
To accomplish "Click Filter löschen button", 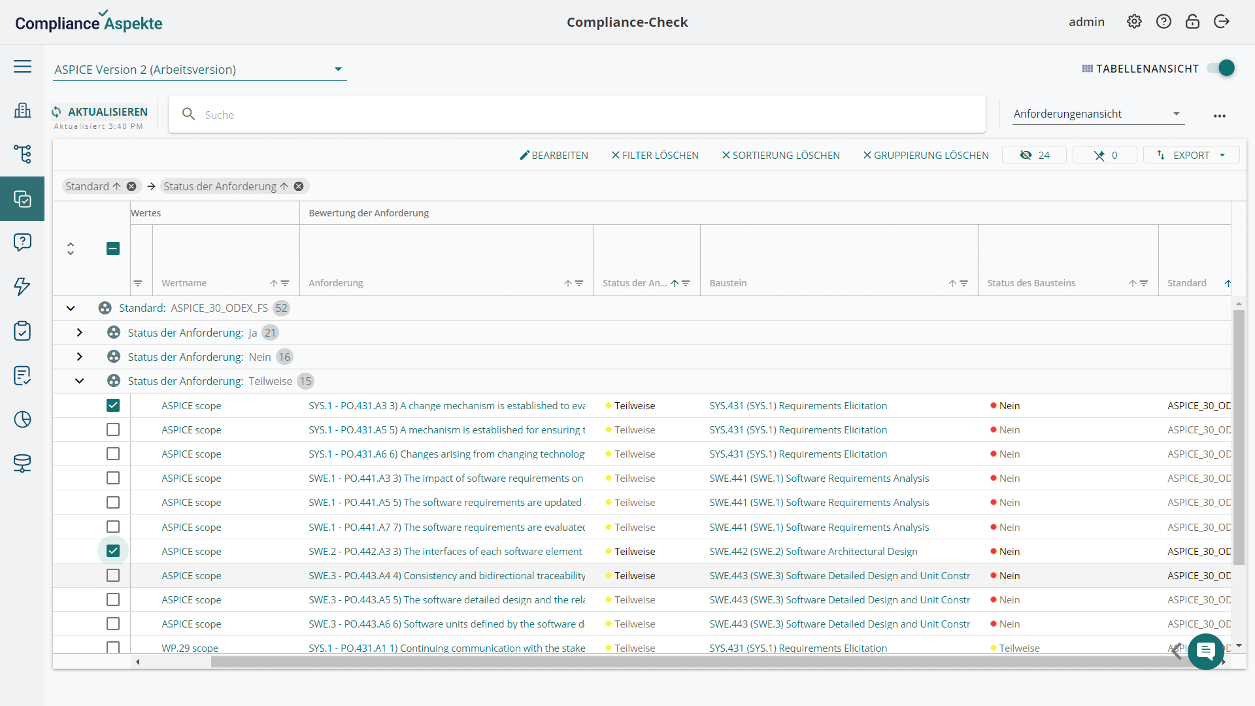I will pos(654,155).
